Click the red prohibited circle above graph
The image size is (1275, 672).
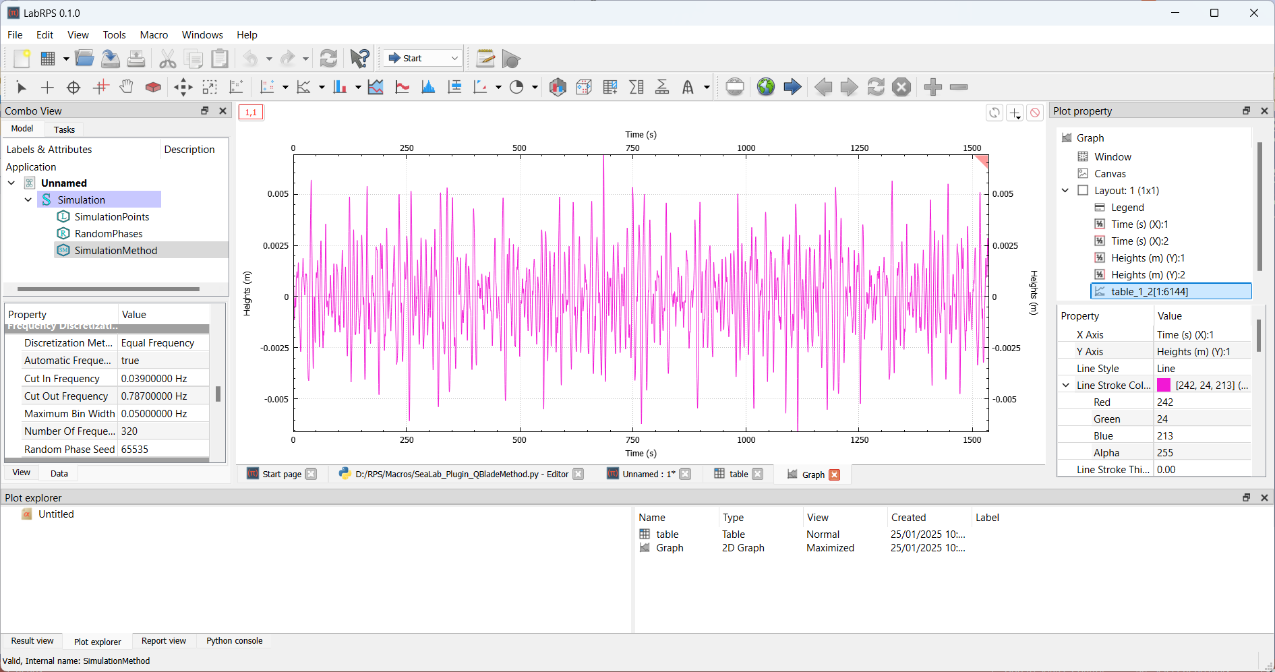1035,113
